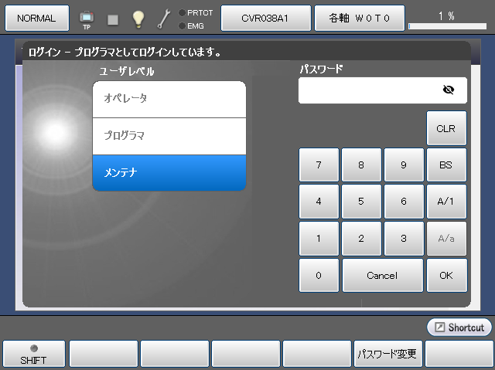The height and width of the screenshot is (370, 495).
Task: Select プログラマ user level
Action: coord(169,136)
